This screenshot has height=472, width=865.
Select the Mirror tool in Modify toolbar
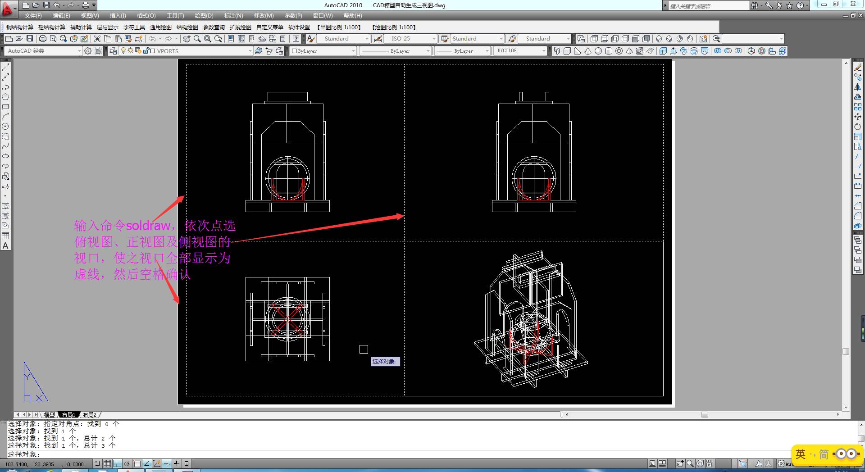coord(858,87)
